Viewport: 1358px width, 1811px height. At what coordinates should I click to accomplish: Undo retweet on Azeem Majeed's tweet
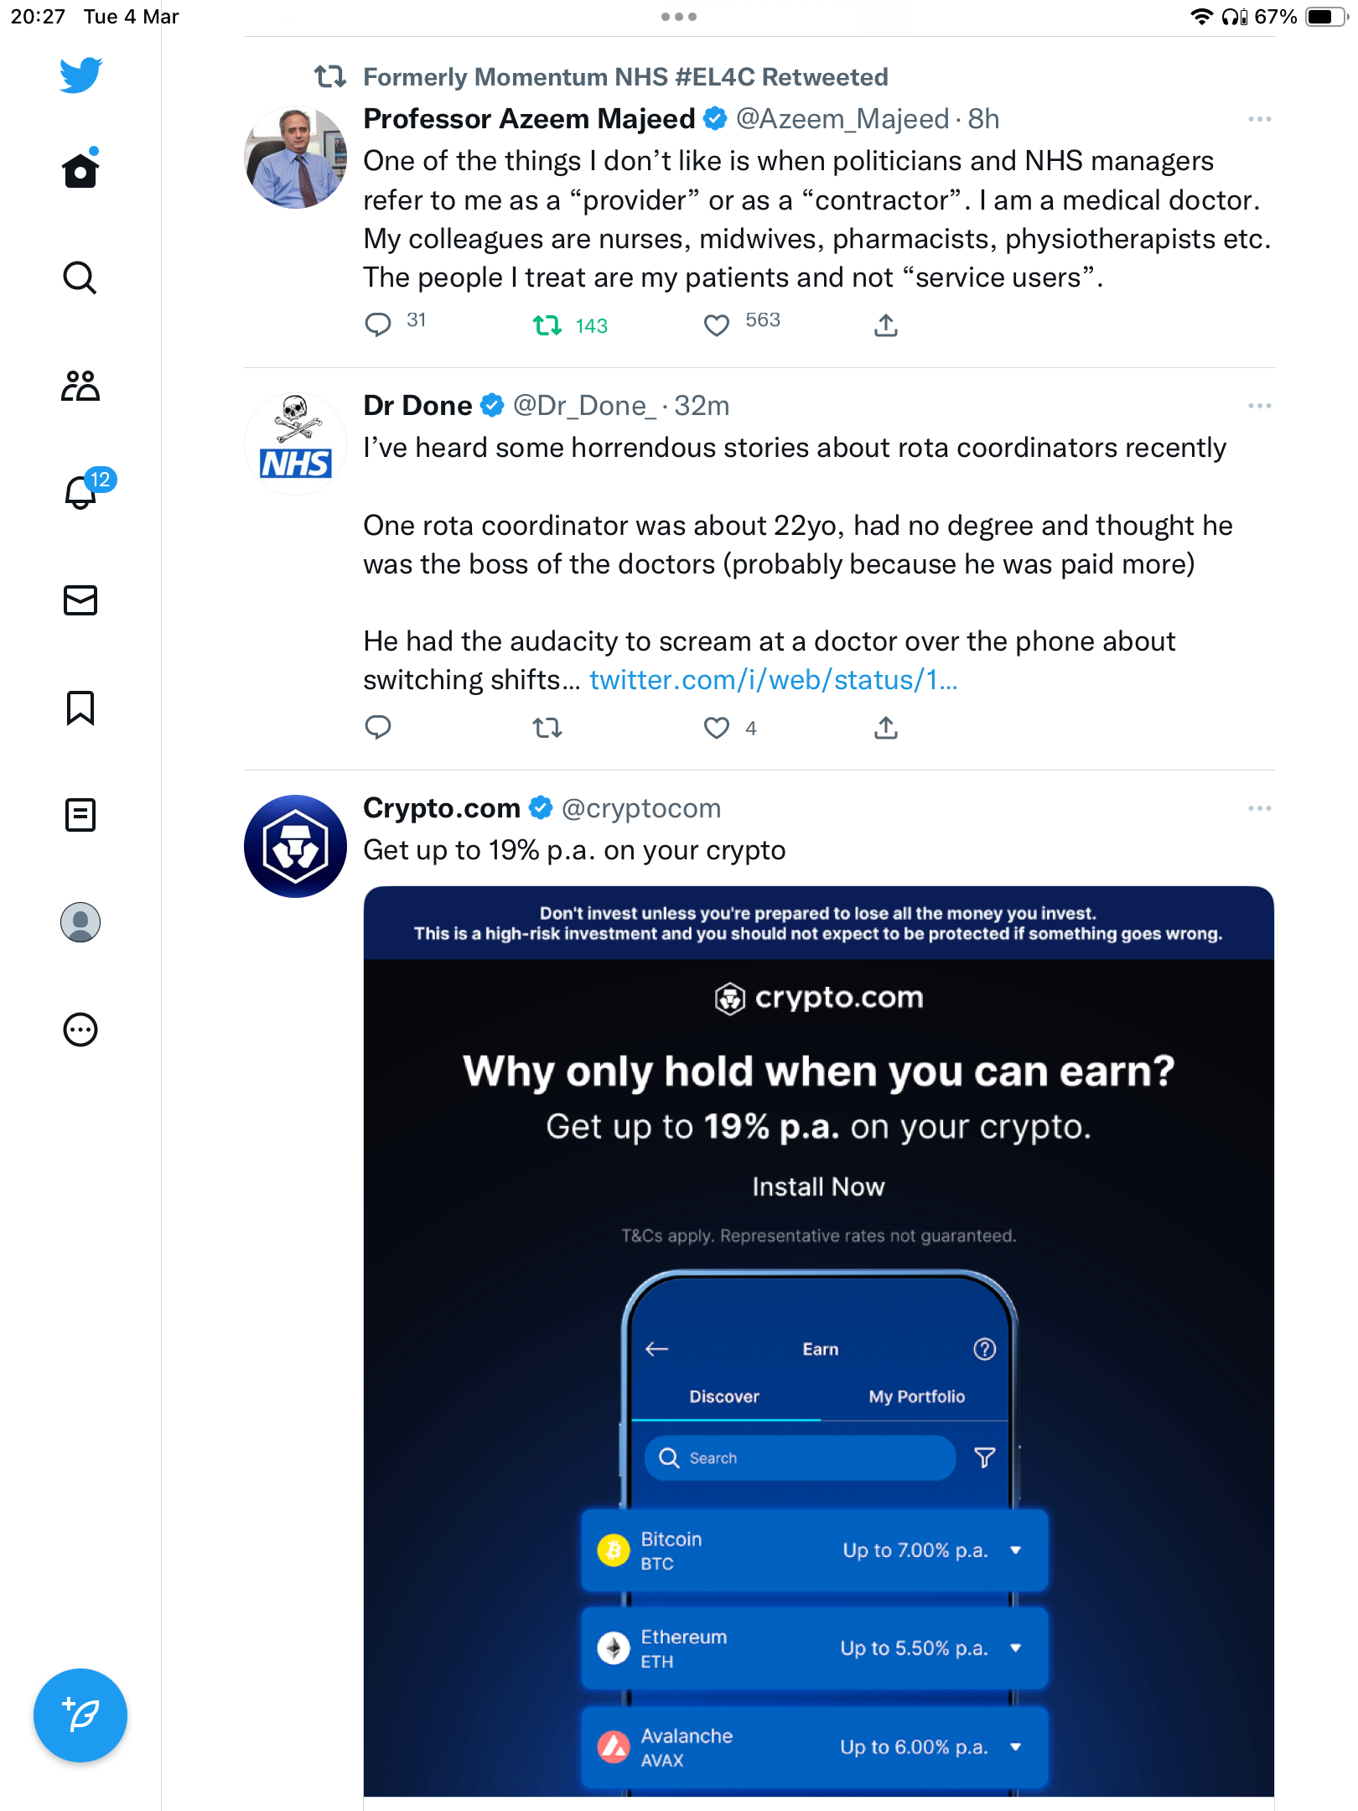547,325
